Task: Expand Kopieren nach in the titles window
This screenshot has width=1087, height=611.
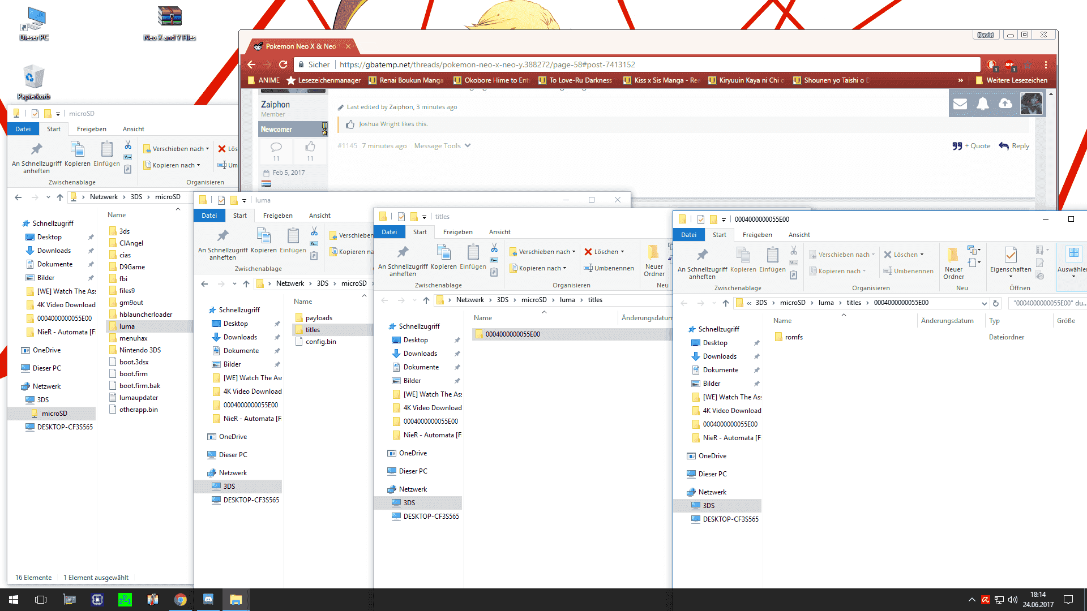Action: click(x=537, y=268)
